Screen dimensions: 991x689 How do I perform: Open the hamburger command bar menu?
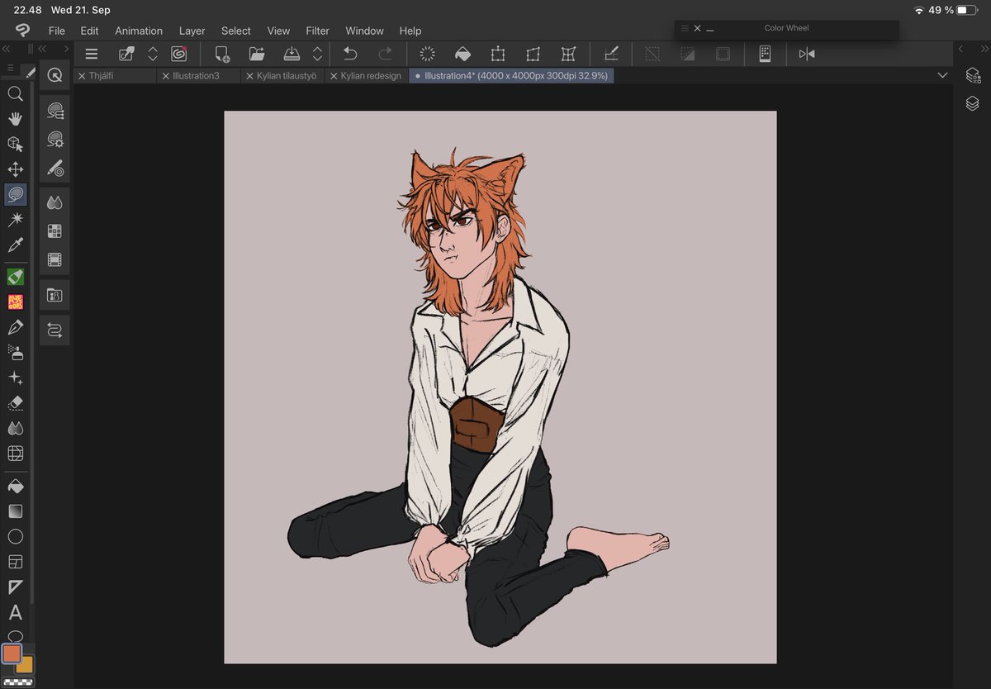92,55
